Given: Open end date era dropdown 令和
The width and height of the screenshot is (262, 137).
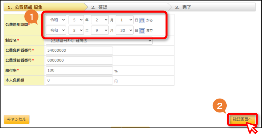Looking at the screenshot, I should (x=56, y=30).
